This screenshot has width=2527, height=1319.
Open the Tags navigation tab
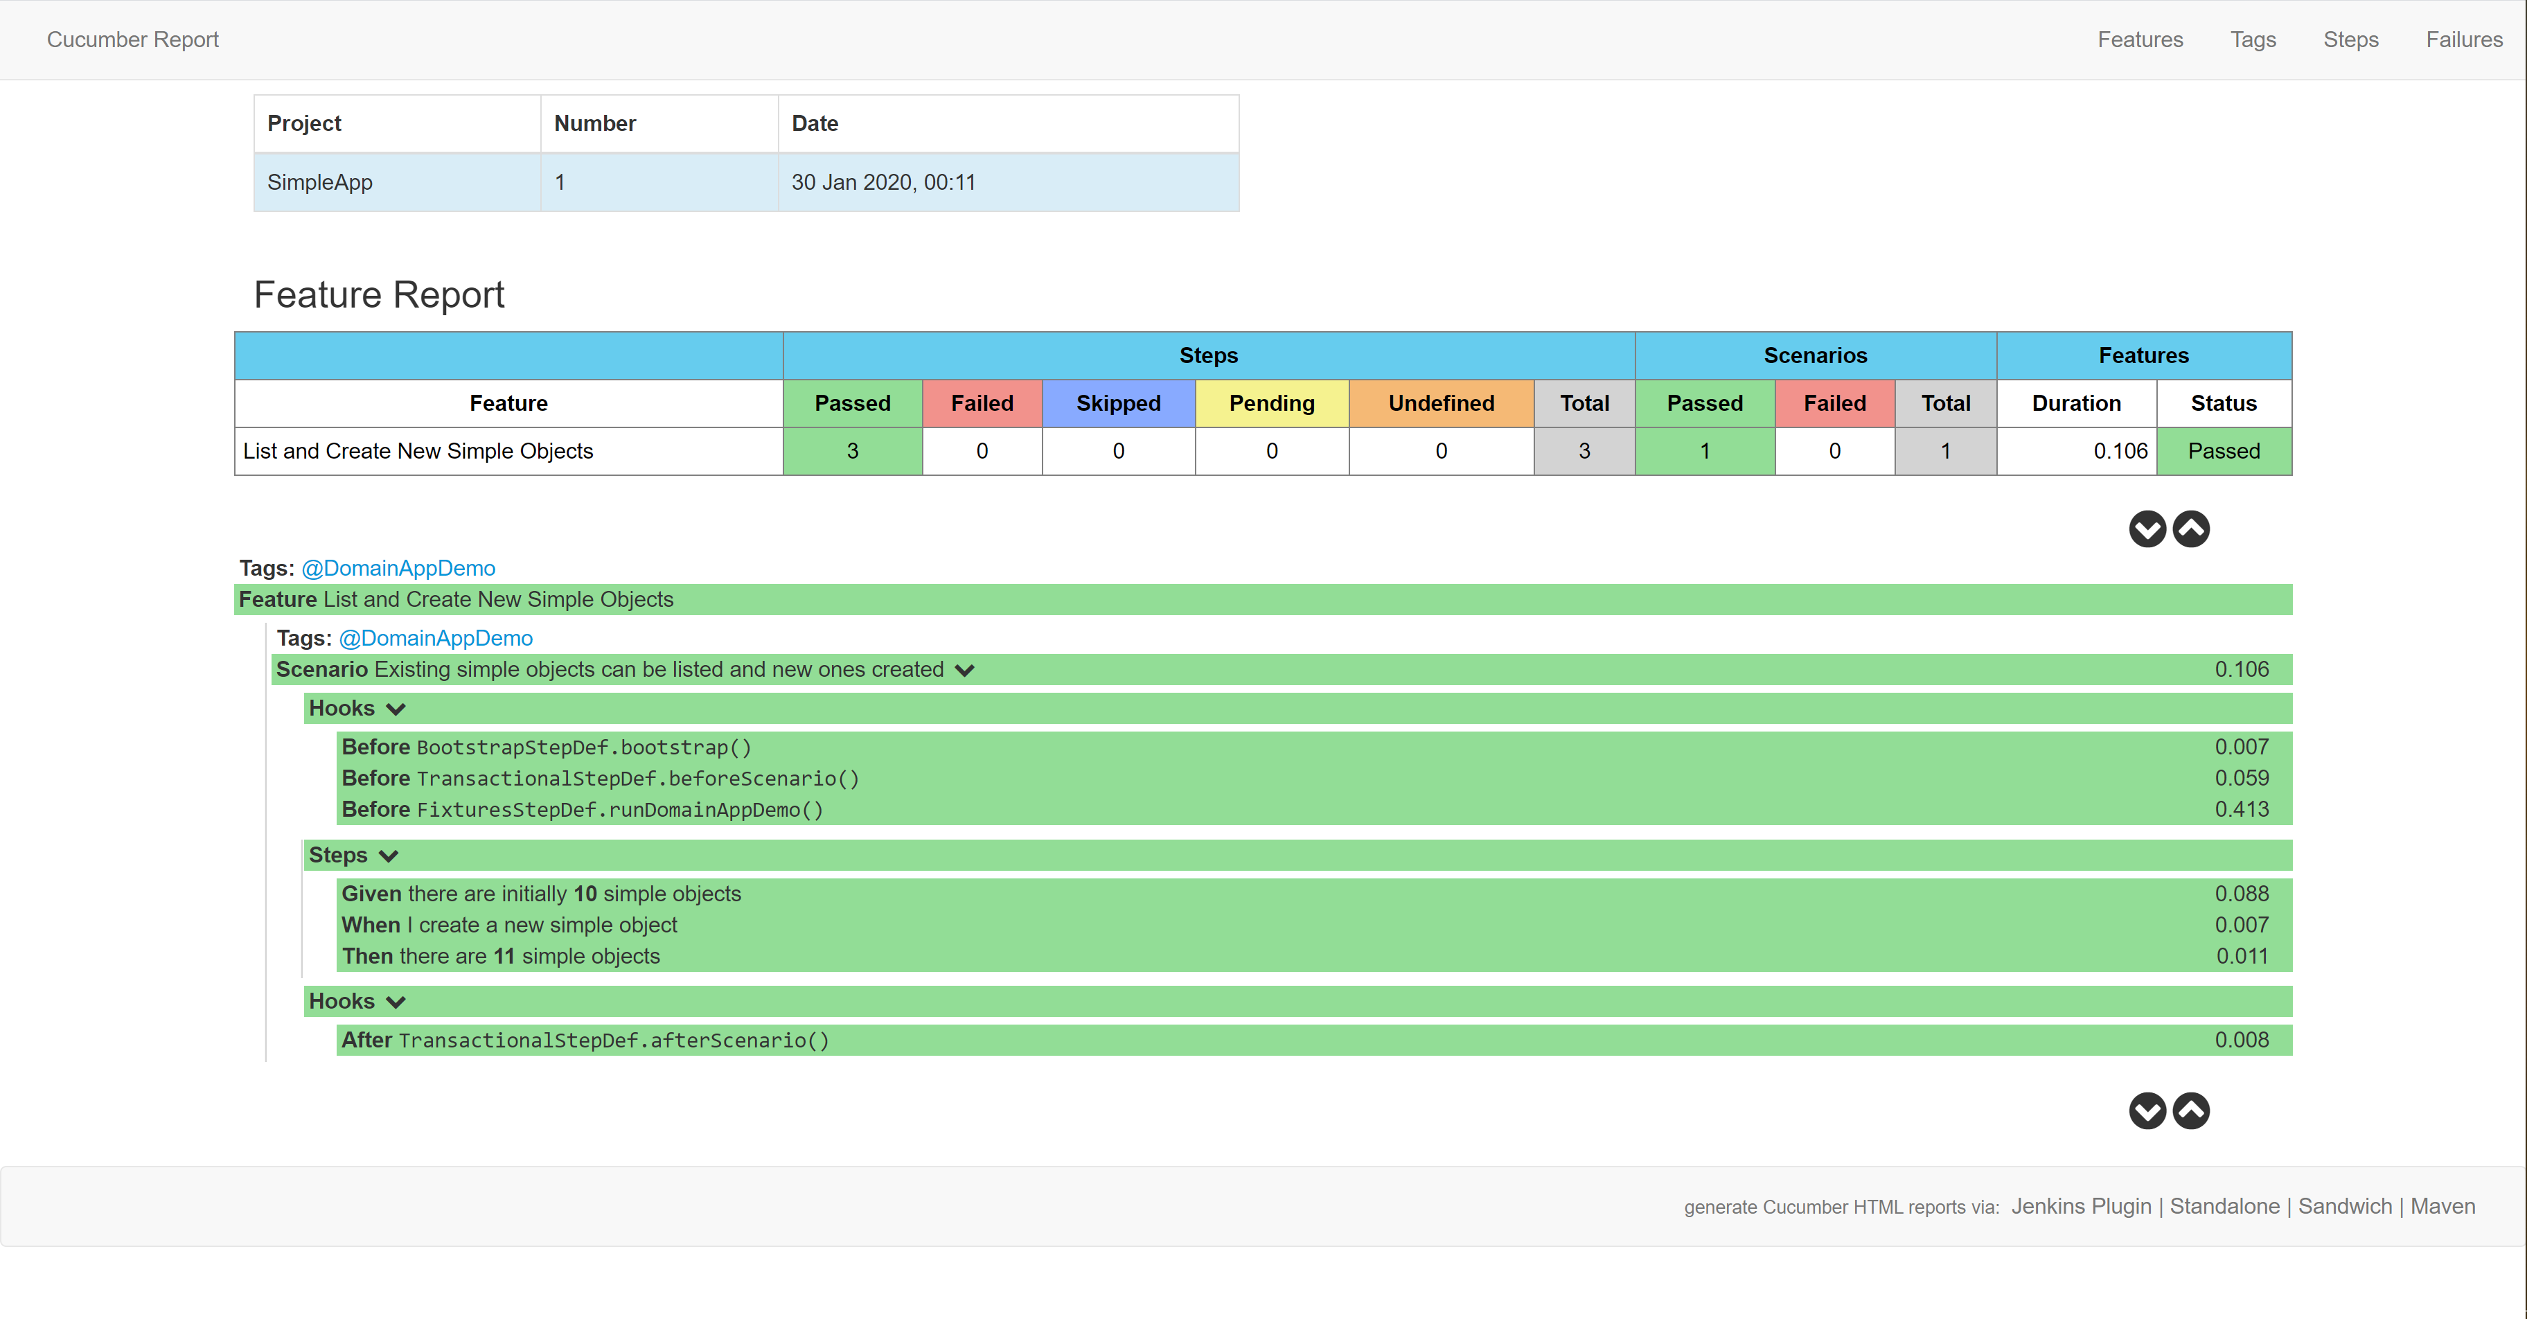(x=2252, y=39)
